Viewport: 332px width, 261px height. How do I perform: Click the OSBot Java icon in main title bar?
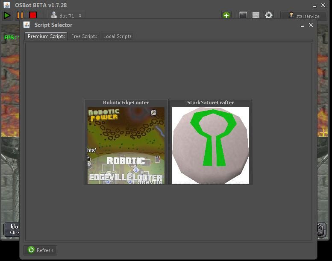tap(7, 5)
